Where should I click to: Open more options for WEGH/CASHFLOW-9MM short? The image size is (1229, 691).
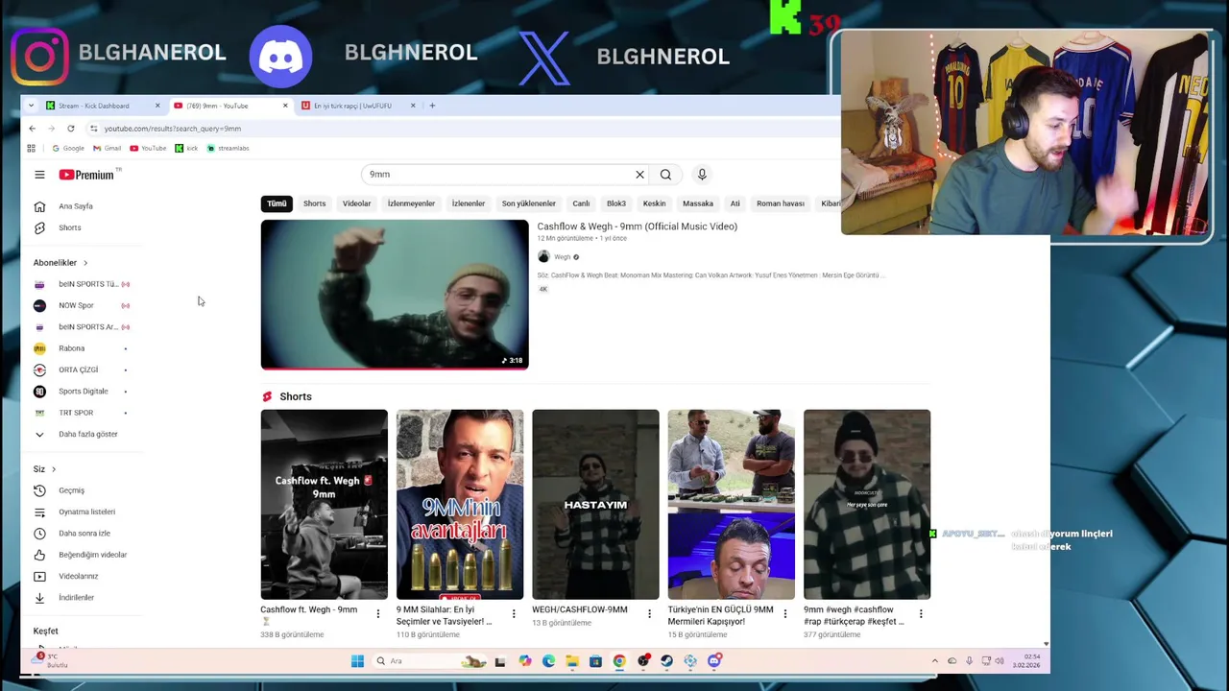point(649,614)
